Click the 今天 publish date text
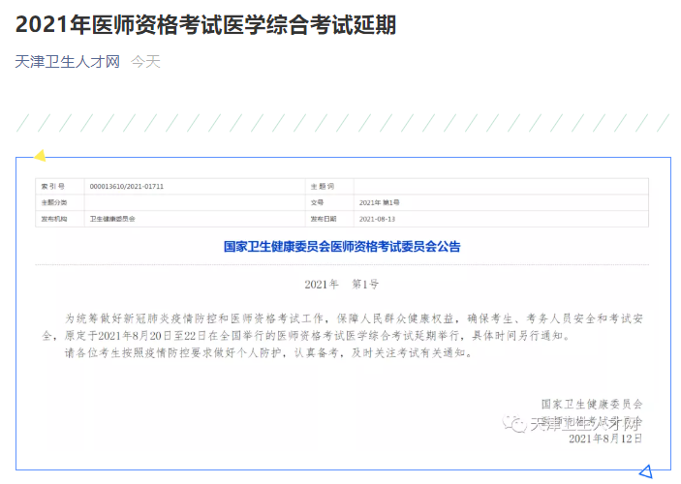 [145, 62]
